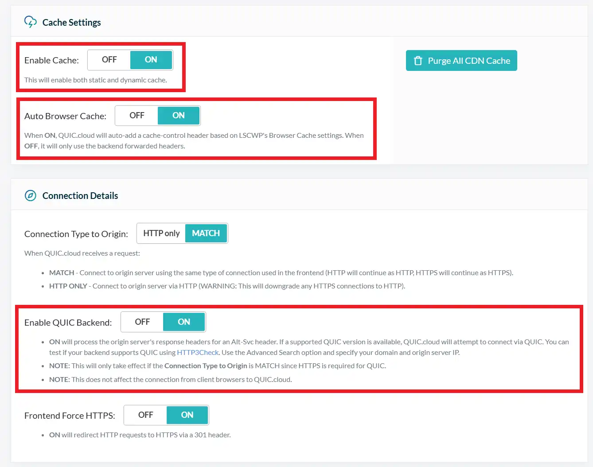The height and width of the screenshot is (467, 593).
Task: Click the Connection Details section heading
Action: (80, 196)
